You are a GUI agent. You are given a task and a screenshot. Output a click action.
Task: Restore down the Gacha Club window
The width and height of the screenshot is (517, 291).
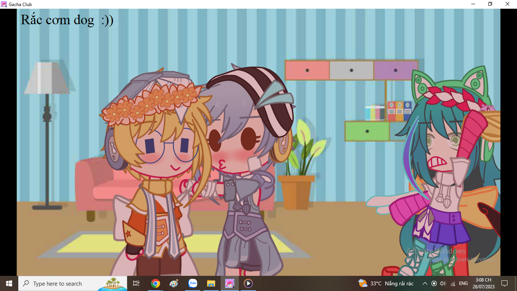click(490, 4)
